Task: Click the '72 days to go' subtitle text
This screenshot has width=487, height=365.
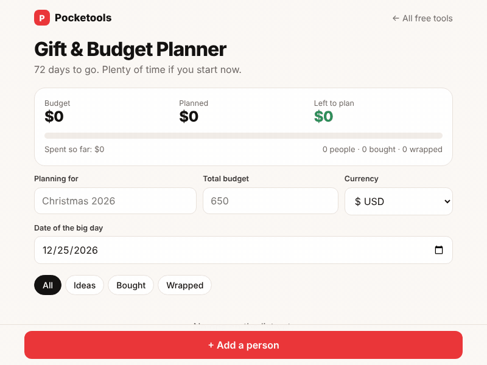Action: coord(138,69)
